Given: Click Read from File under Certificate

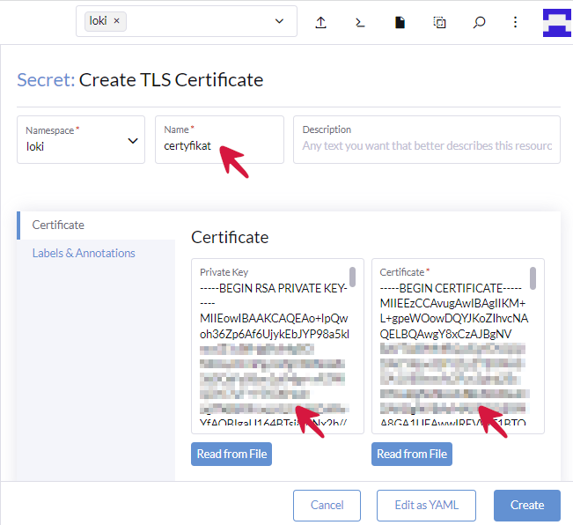Looking at the screenshot, I should click(x=411, y=455).
